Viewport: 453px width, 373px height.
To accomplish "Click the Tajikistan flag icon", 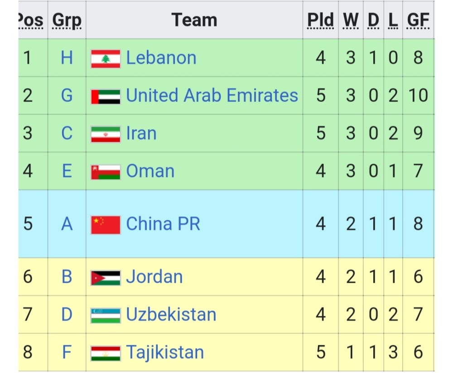I will click(106, 353).
